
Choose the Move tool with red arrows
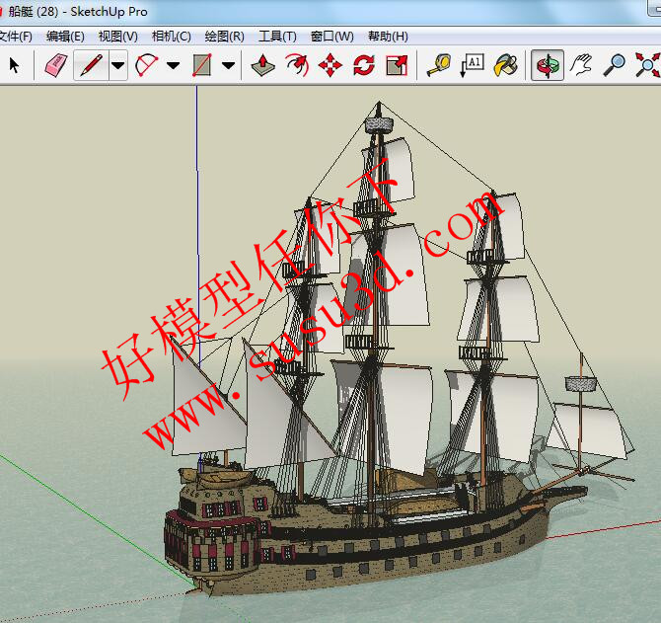(330, 65)
